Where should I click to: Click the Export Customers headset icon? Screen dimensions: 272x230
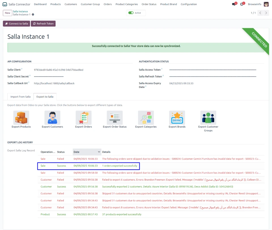coord(52,118)
